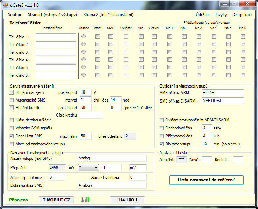Click the Alarm - horní mez field
258x209 pixels.
[138, 177]
